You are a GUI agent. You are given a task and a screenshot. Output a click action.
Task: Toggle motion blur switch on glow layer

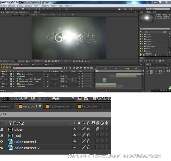tap(97, 129)
